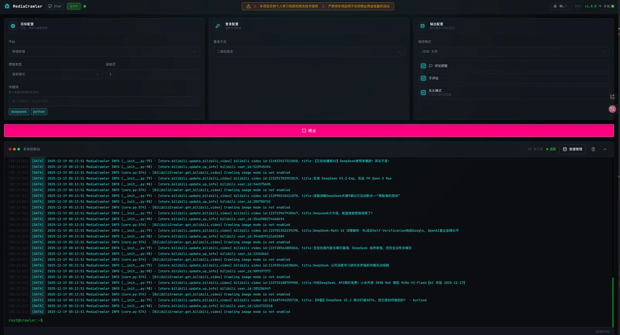The width and height of the screenshot is (620, 335).
Task: Click the green dot in console header
Action: pos(19,149)
